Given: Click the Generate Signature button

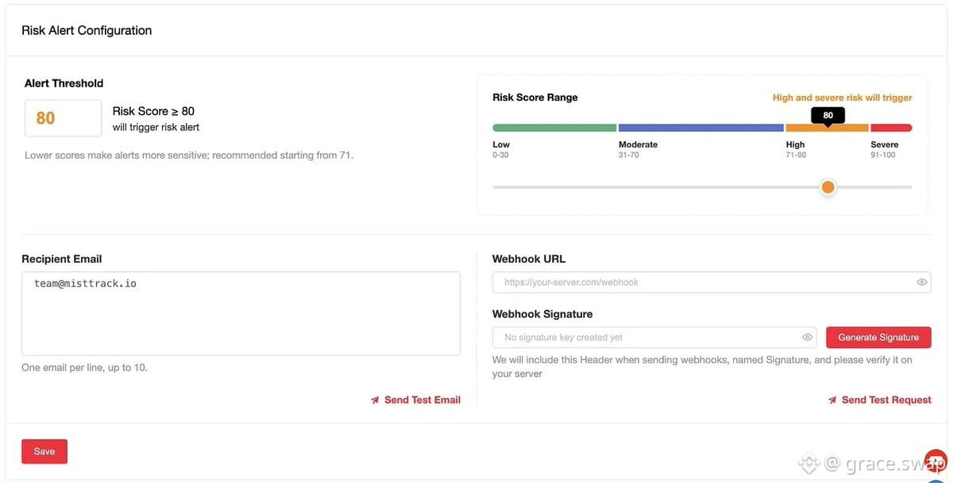Looking at the screenshot, I should pyautogui.click(x=878, y=337).
